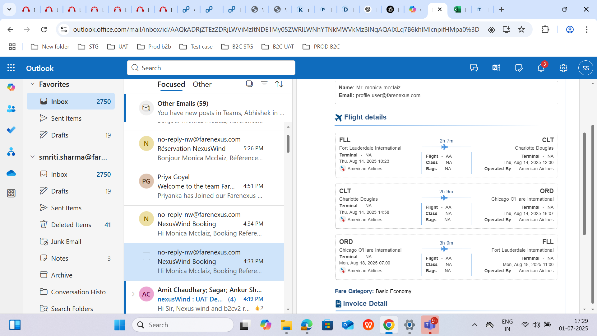The height and width of the screenshot is (336, 597).
Task: Open Priya Goyal welcome email
Action: [x=204, y=186]
